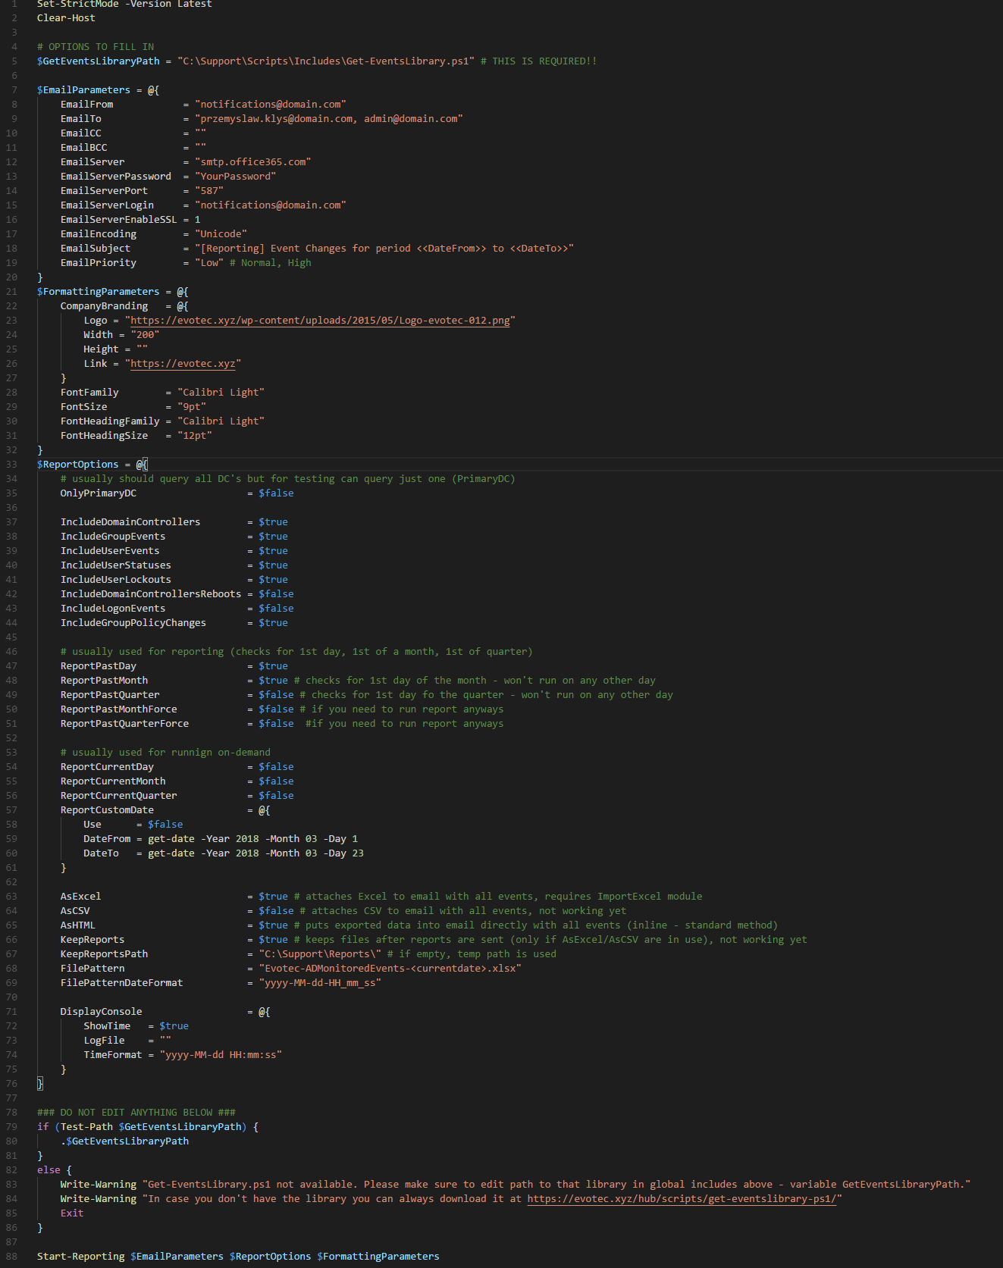Click IncludeGroupPolicyChanges key
Screen dimensions: 1003x1268
[133, 623]
